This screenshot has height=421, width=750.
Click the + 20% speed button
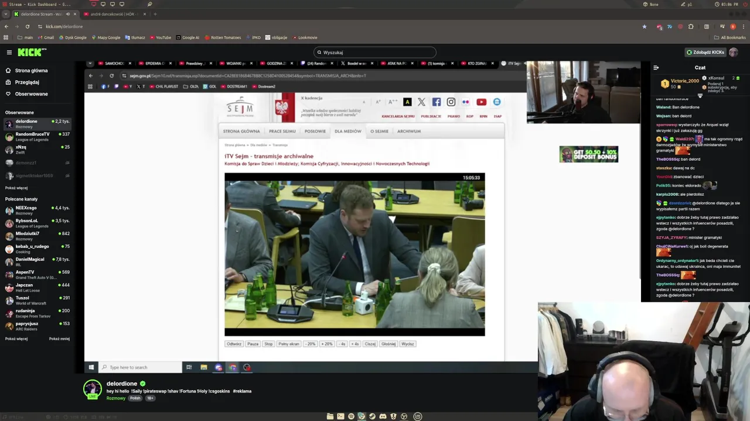327,344
